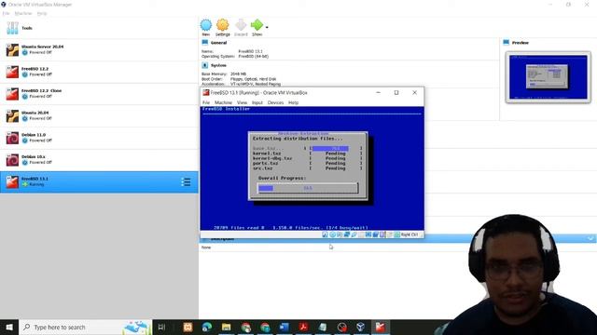Select the Debian 10.x machine

pyautogui.click(x=99, y=160)
